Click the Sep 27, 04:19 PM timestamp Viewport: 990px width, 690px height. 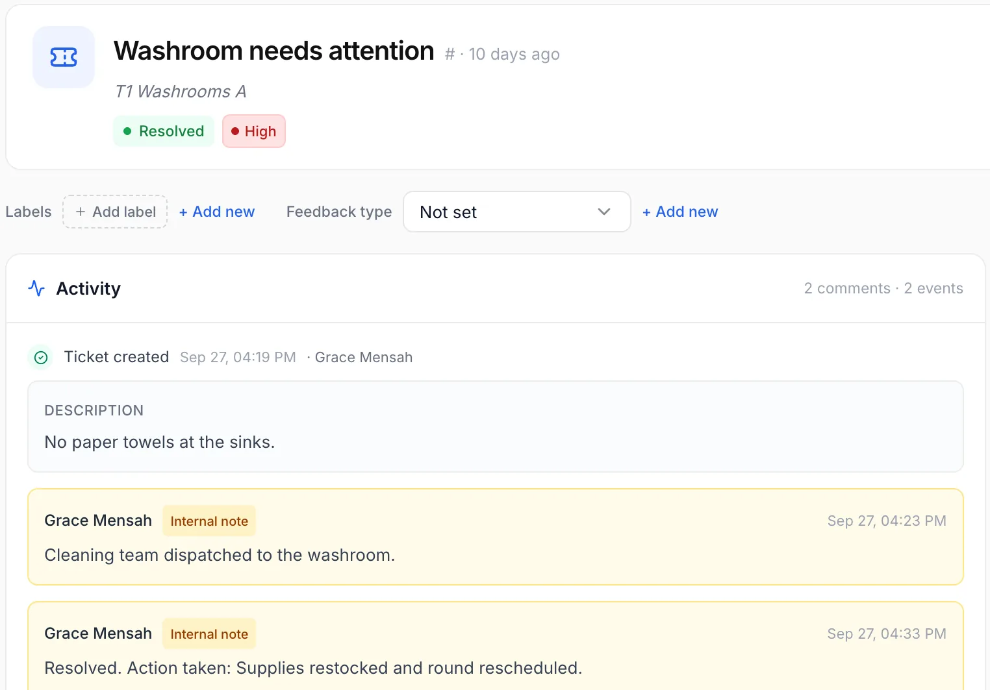(238, 358)
